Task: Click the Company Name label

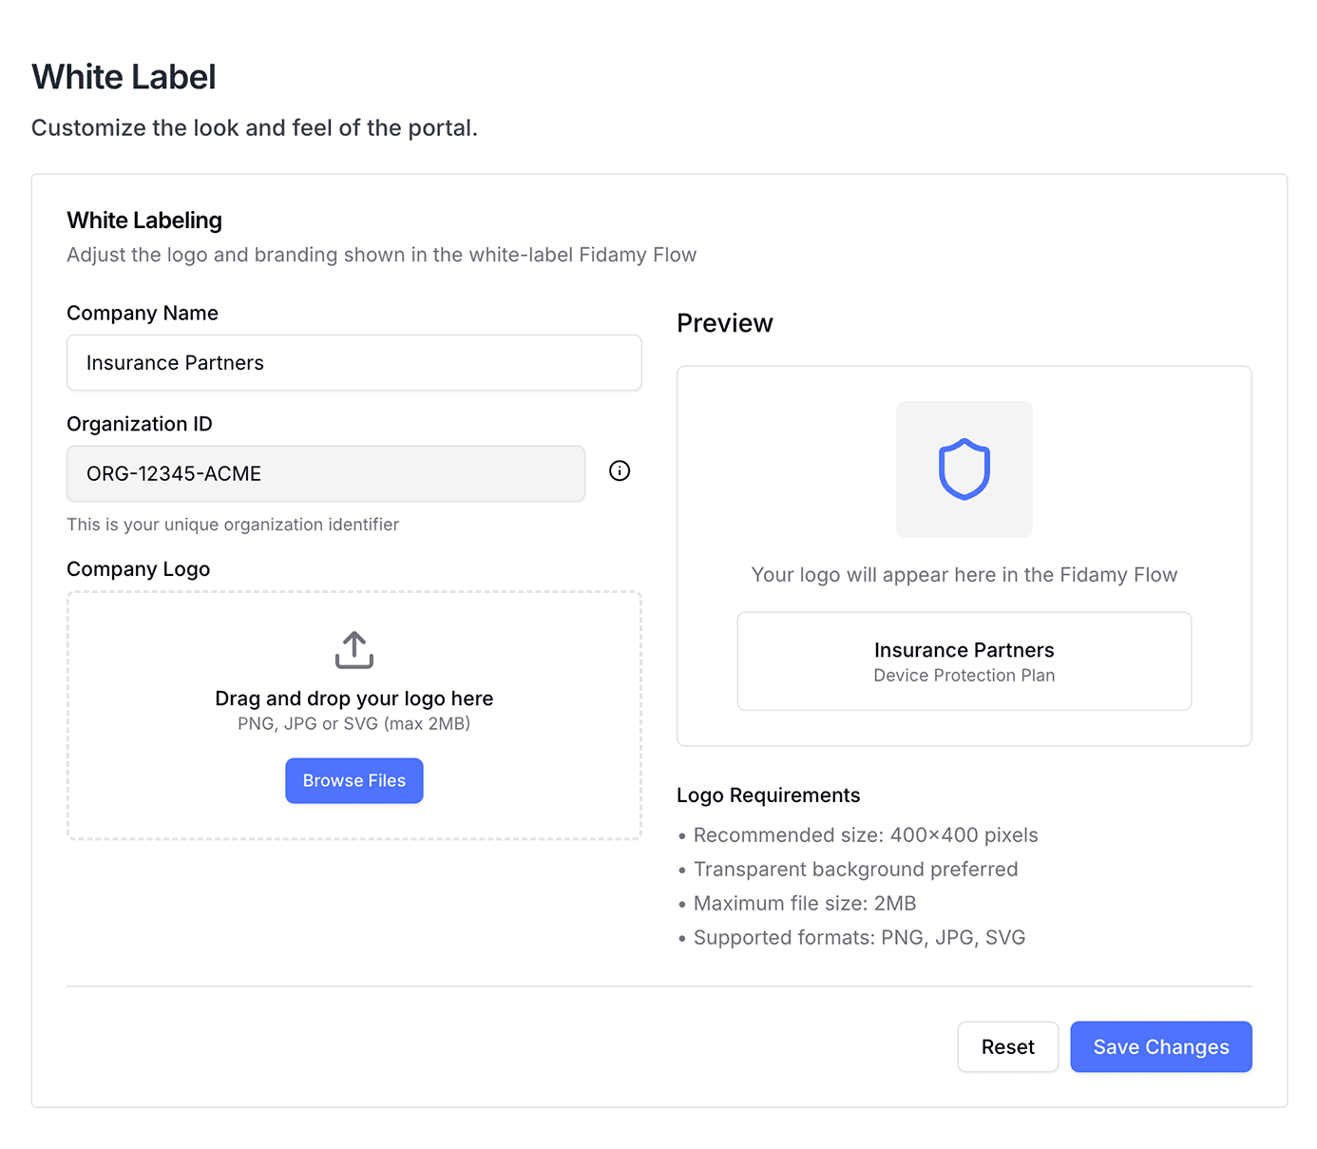Action: [x=143, y=314]
